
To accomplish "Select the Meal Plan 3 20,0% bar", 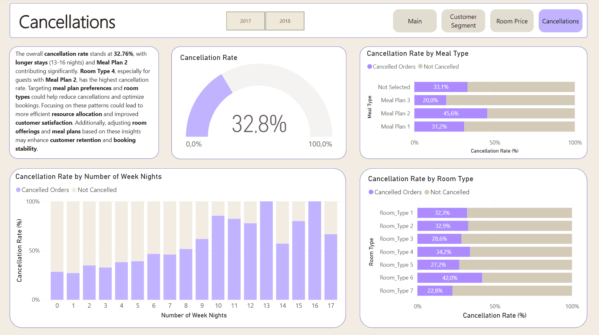I will click(x=430, y=100).
